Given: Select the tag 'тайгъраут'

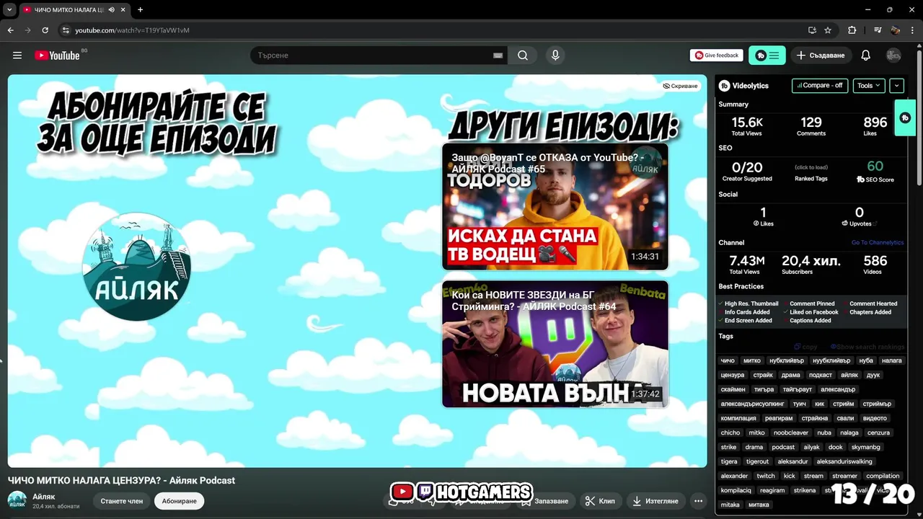Looking at the screenshot, I should (x=798, y=389).
